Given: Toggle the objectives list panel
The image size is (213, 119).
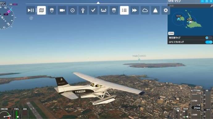Looking at the screenshot, I should point(124,10).
